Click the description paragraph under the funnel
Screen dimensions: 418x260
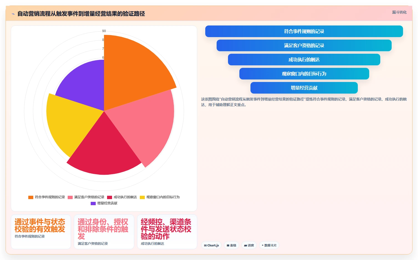coord(304,102)
